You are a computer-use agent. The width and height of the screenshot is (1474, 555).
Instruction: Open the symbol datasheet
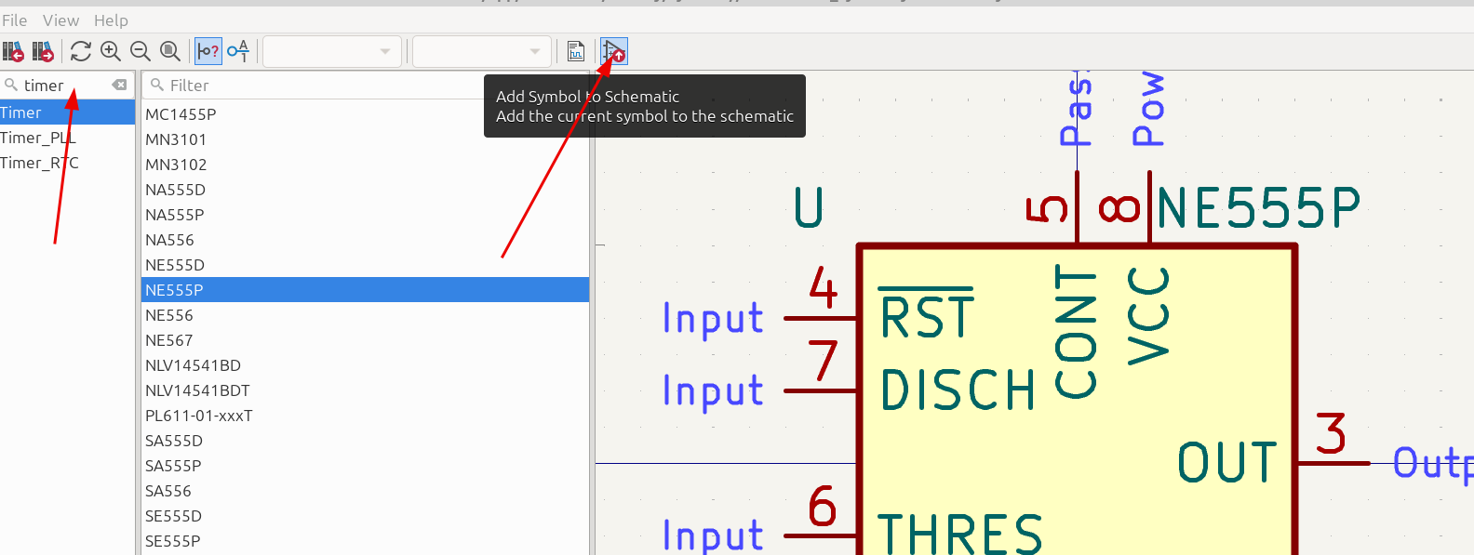coord(576,51)
